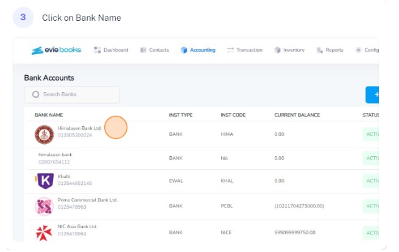Click the EWAL institution type cell
Image resolution: width=399 pixels, height=252 pixels.
click(x=176, y=181)
